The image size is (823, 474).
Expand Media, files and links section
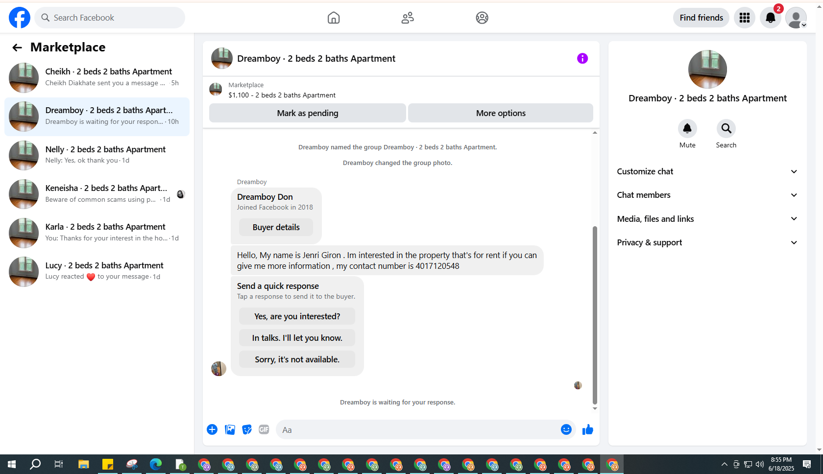(707, 219)
